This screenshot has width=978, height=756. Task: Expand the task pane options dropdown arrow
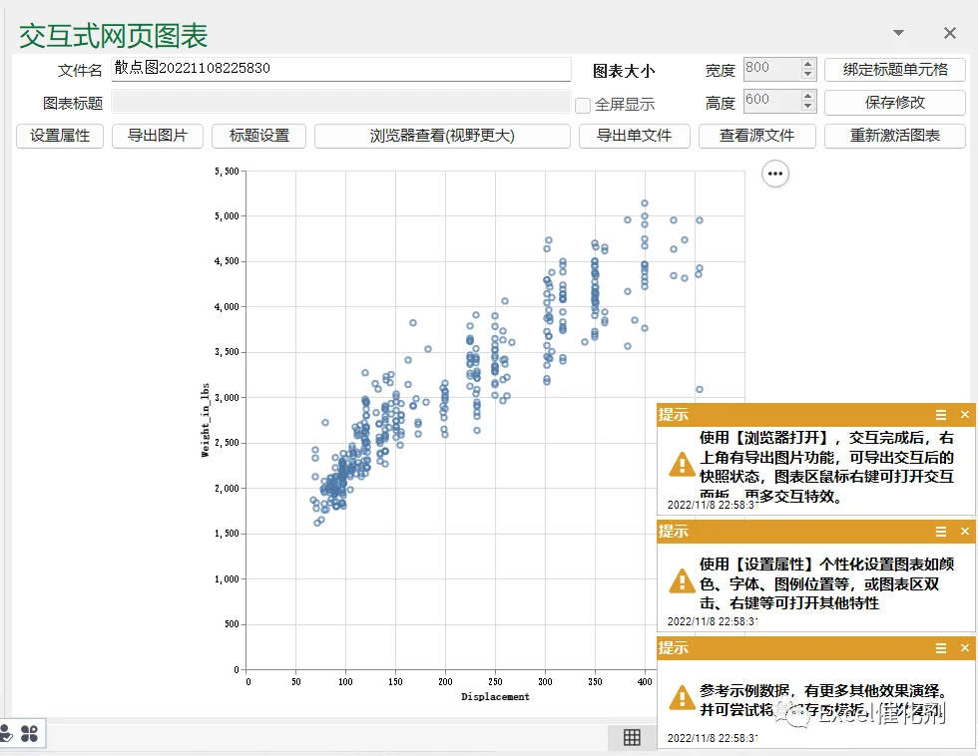tap(898, 32)
